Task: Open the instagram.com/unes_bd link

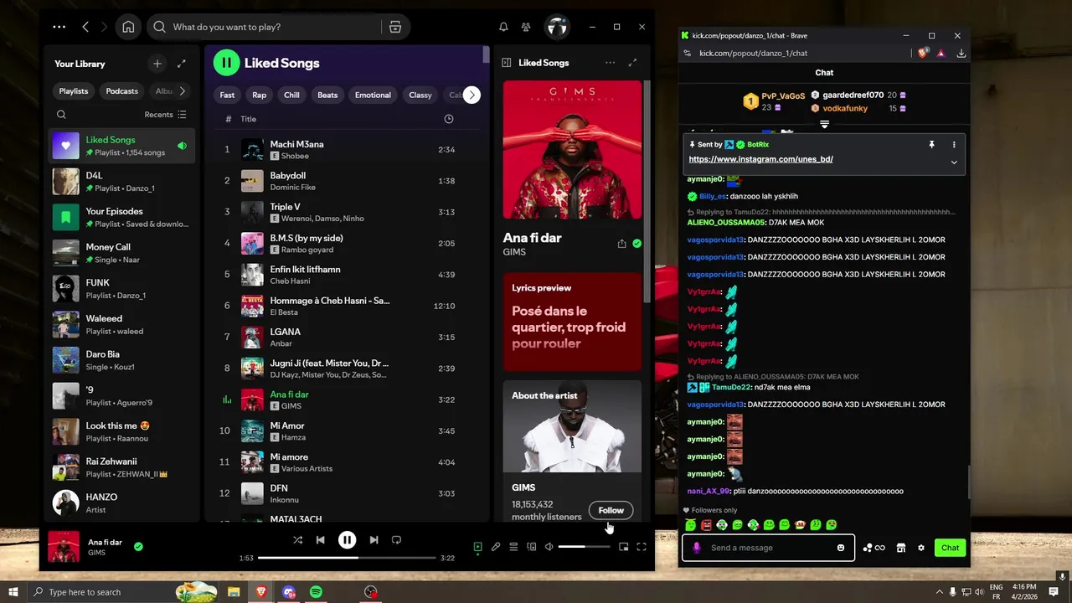Action: (760, 159)
